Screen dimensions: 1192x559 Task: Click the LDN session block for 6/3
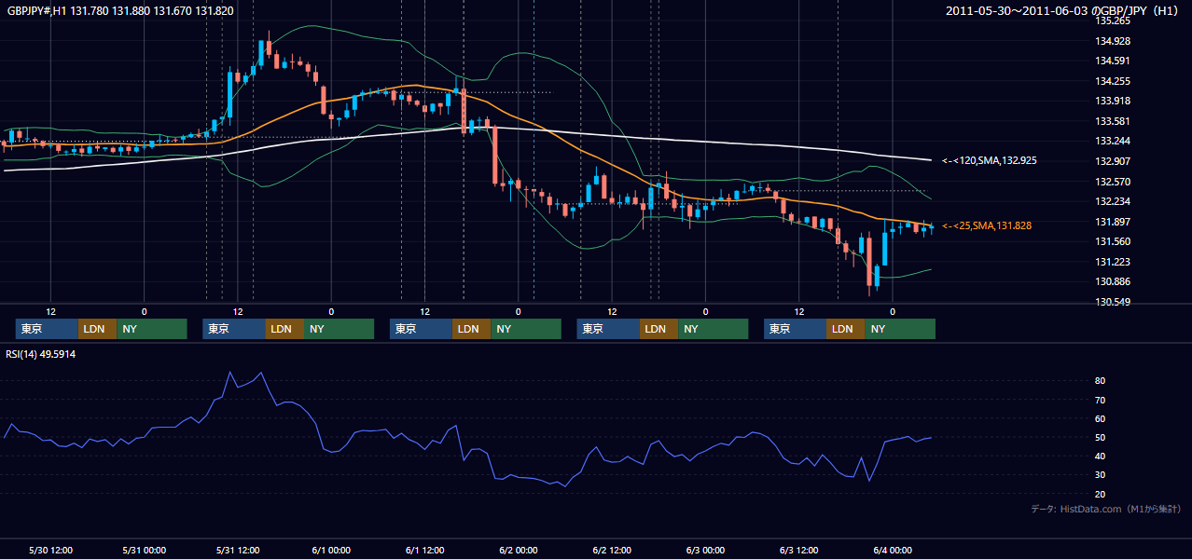pos(846,329)
